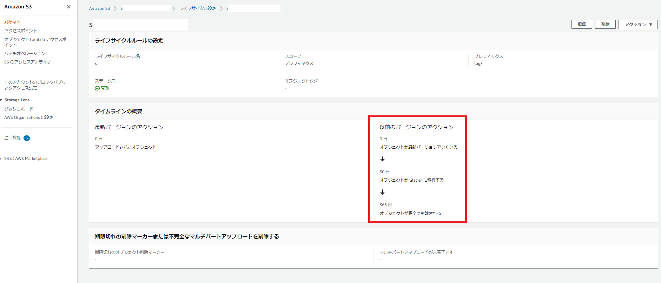Click the ライフサイクルルールの設定 heading
The height and width of the screenshot is (283, 661).
(129, 40)
